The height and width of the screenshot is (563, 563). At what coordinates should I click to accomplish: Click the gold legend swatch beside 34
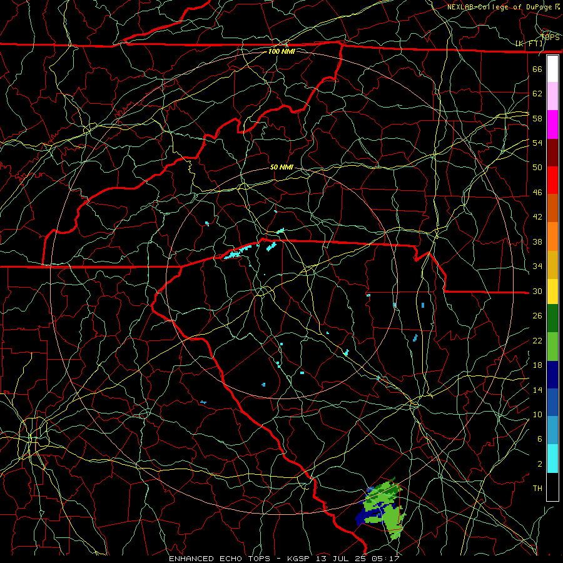tap(552, 265)
